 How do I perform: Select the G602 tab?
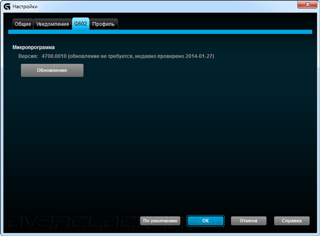80,23
